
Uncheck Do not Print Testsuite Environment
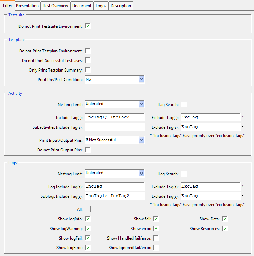pyautogui.click(x=88, y=26)
